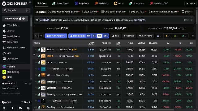Dismiss the MetaWin ad banner
The image size is (198, 111).
192,20
